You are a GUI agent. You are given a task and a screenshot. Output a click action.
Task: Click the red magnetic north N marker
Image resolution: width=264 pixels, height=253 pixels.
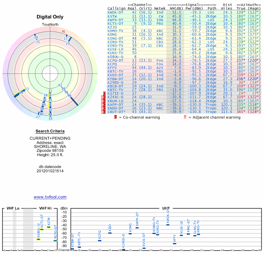(x=64, y=32)
